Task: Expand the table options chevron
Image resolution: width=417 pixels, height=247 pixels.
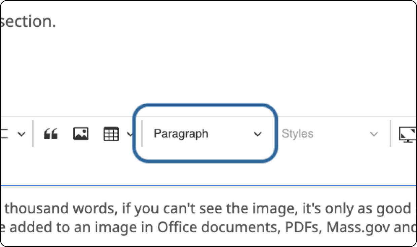Action: [x=130, y=134]
